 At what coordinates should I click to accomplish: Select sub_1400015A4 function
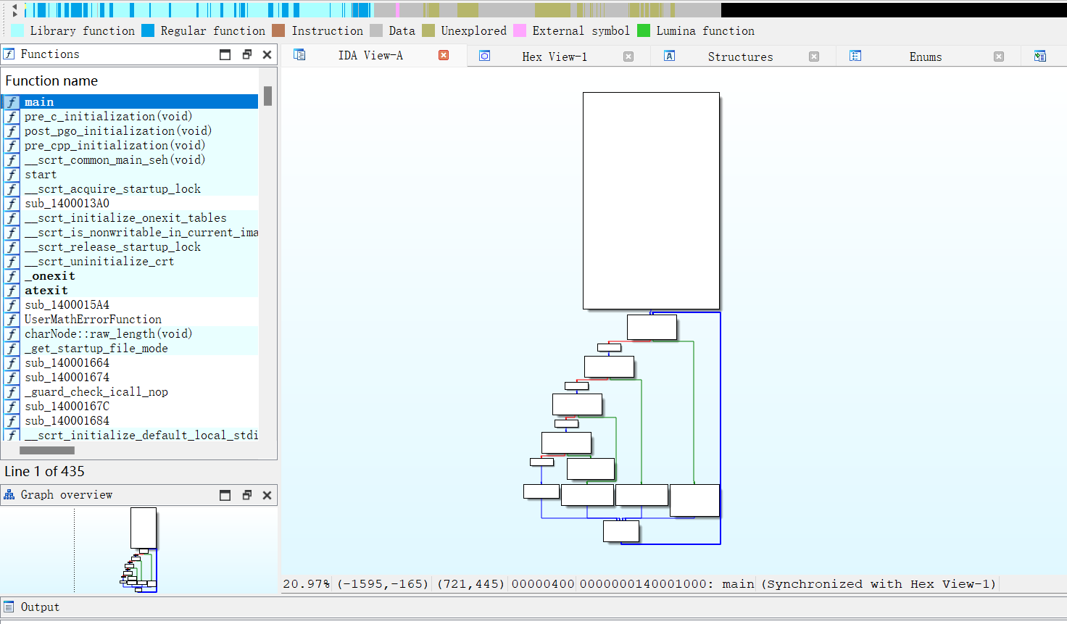click(130, 304)
